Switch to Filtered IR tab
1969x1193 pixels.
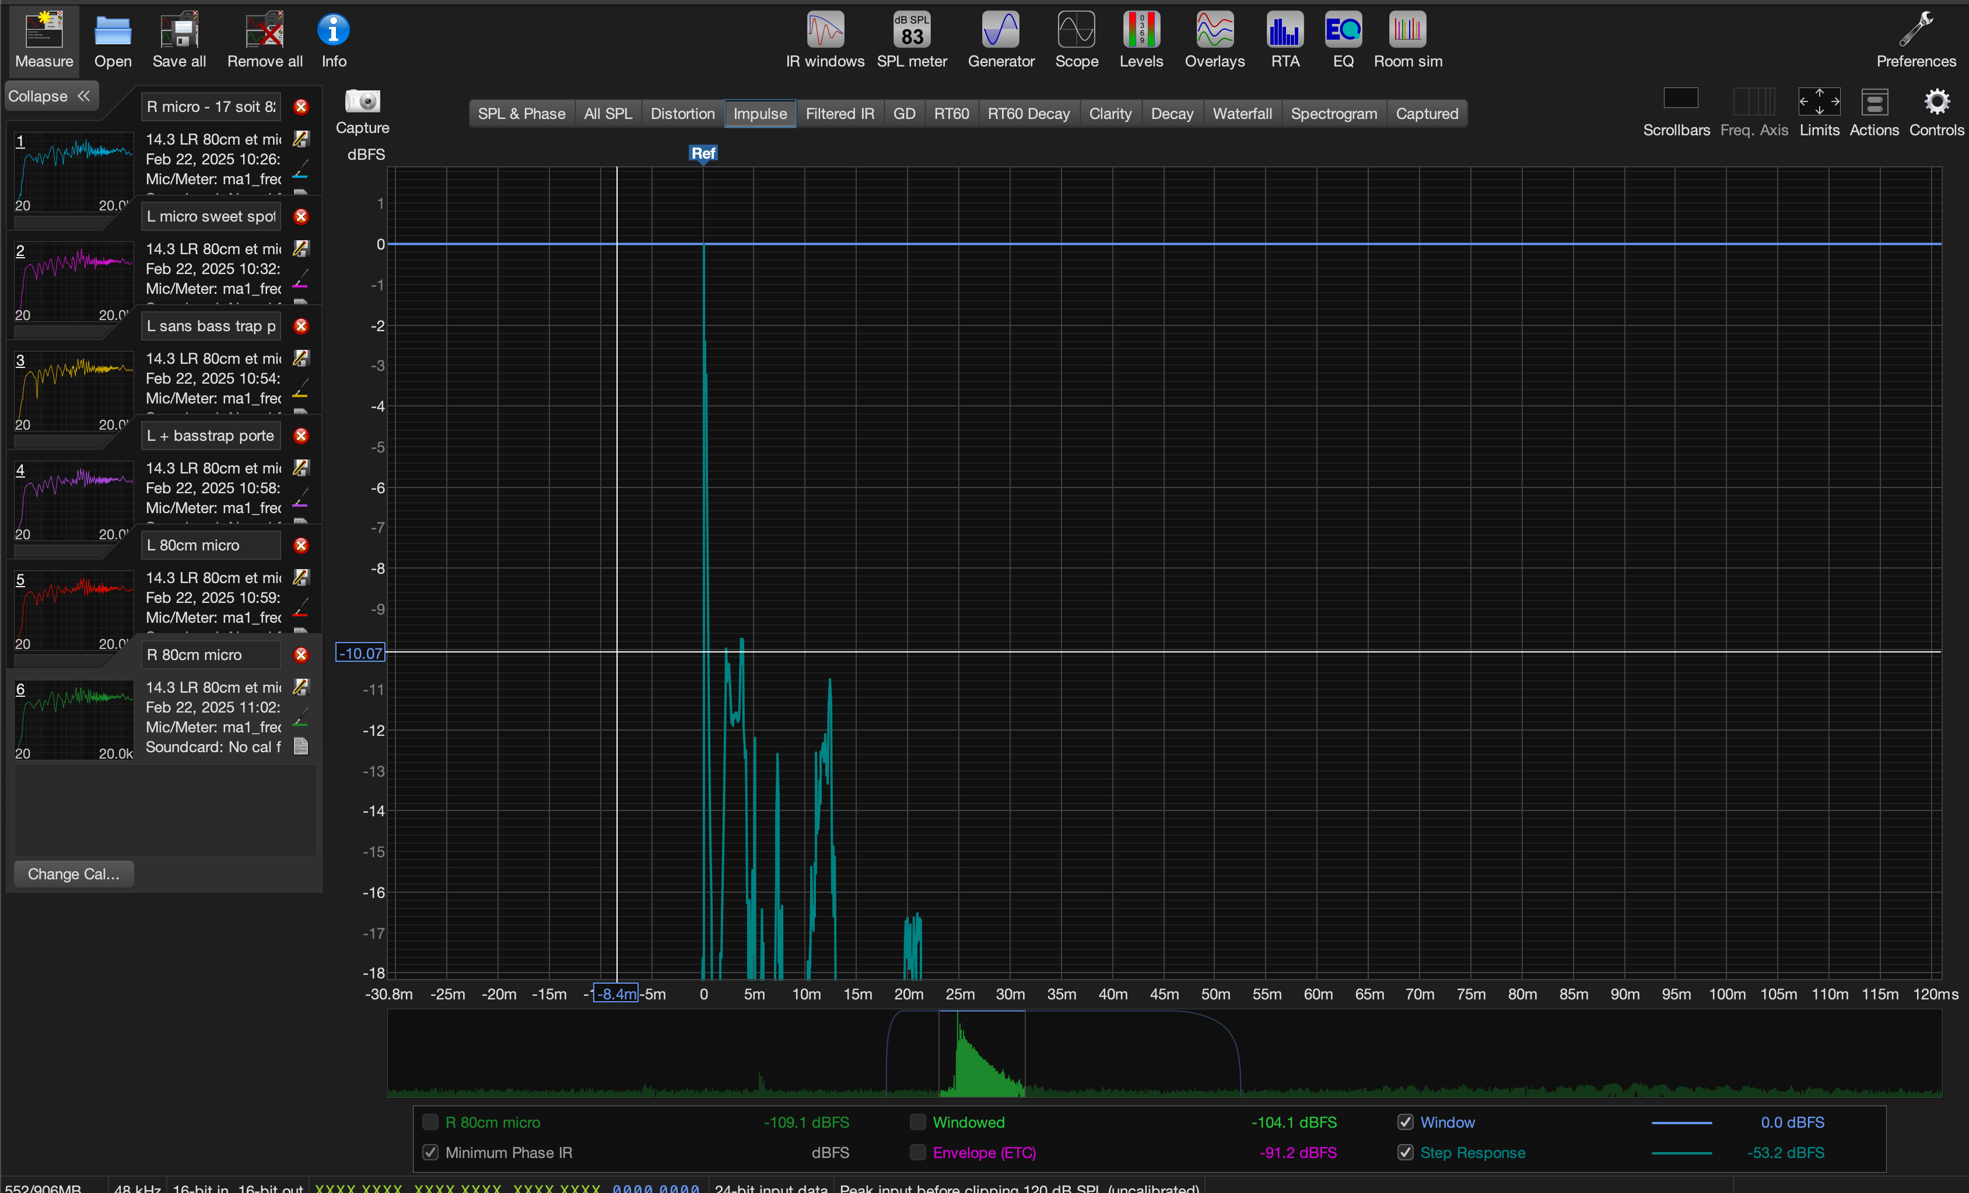[840, 114]
